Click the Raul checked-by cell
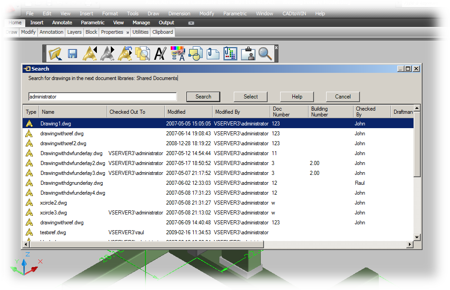Screen dimensions: 450x290 (x=359, y=183)
